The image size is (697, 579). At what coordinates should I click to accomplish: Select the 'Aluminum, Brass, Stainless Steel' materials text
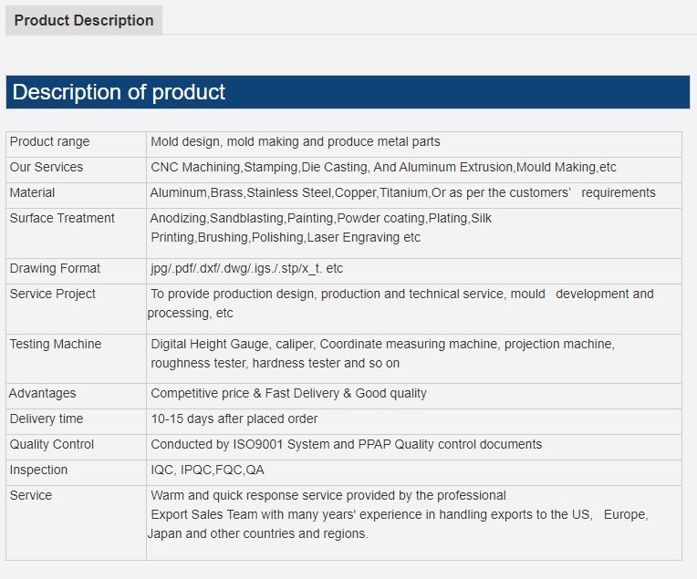(x=402, y=193)
